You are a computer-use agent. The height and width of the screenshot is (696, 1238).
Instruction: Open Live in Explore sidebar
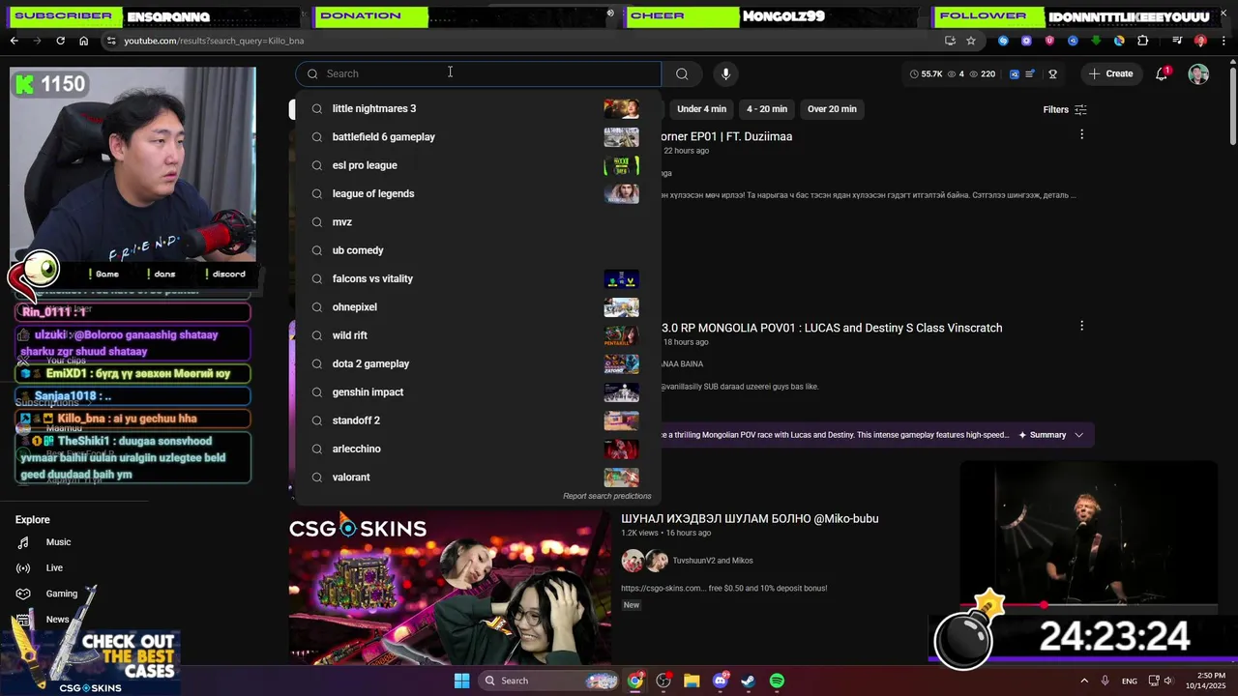tap(54, 568)
